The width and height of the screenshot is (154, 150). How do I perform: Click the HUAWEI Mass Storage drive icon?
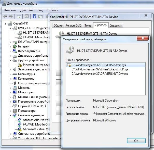click(20, 37)
